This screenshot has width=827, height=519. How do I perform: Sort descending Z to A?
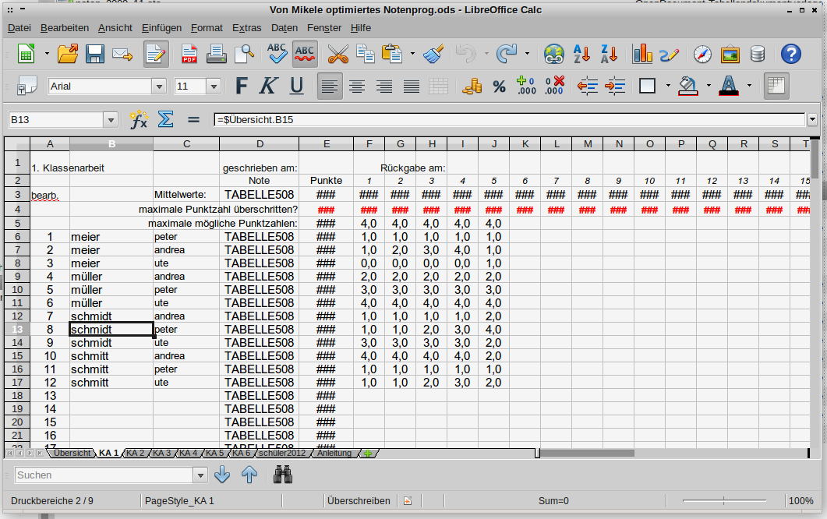(610, 54)
